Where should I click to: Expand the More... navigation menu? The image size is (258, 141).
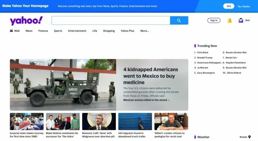pos(145,31)
